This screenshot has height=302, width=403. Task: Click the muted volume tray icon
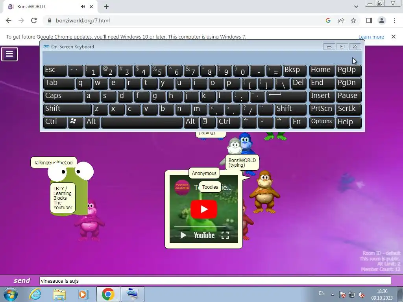(x=361, y=295)
